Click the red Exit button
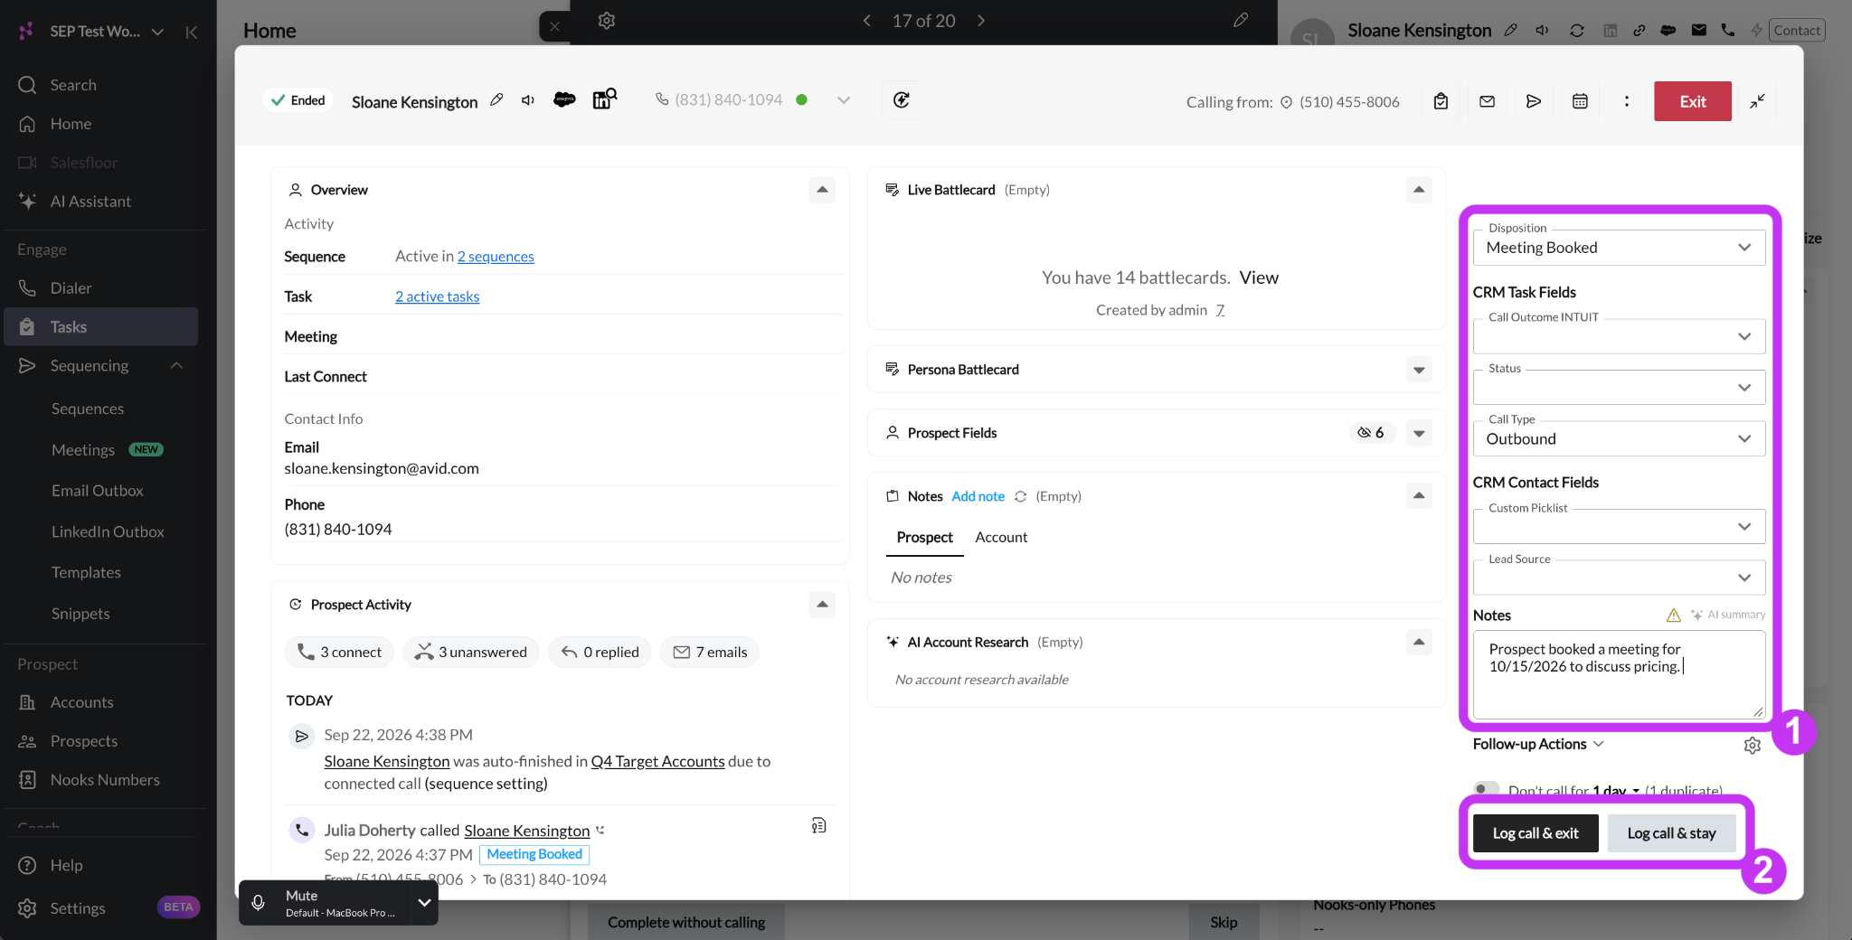Viewport: 1852px width, 940px height. (x=1693, y=101)
